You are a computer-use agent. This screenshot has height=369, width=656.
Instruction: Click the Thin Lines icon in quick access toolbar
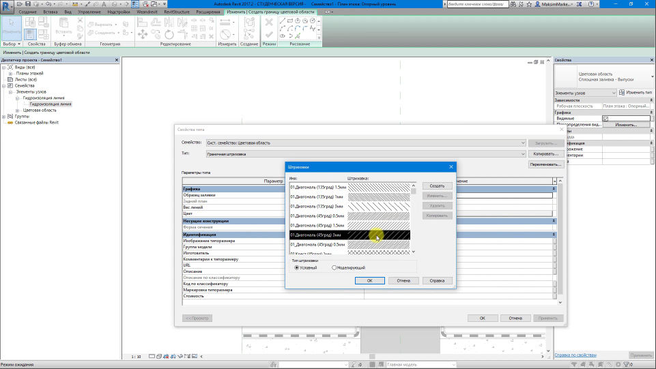pos(135,4)
